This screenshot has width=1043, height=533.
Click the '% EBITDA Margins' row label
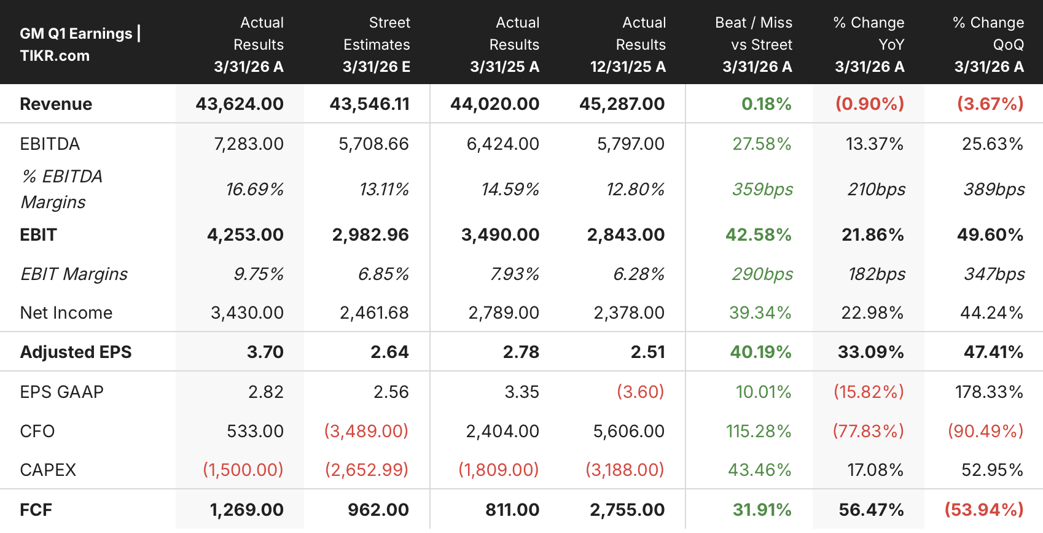[61, 189]
